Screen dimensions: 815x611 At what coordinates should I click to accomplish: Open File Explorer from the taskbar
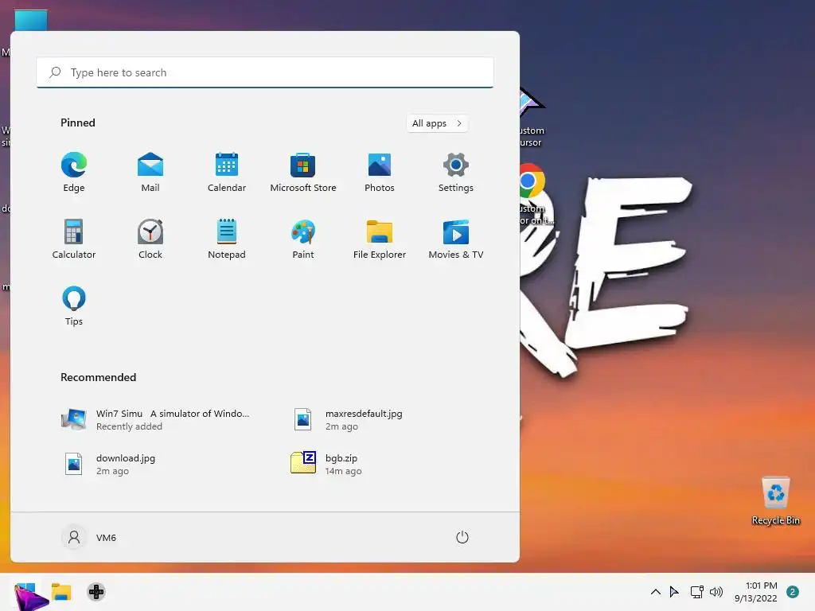[61, 592]
